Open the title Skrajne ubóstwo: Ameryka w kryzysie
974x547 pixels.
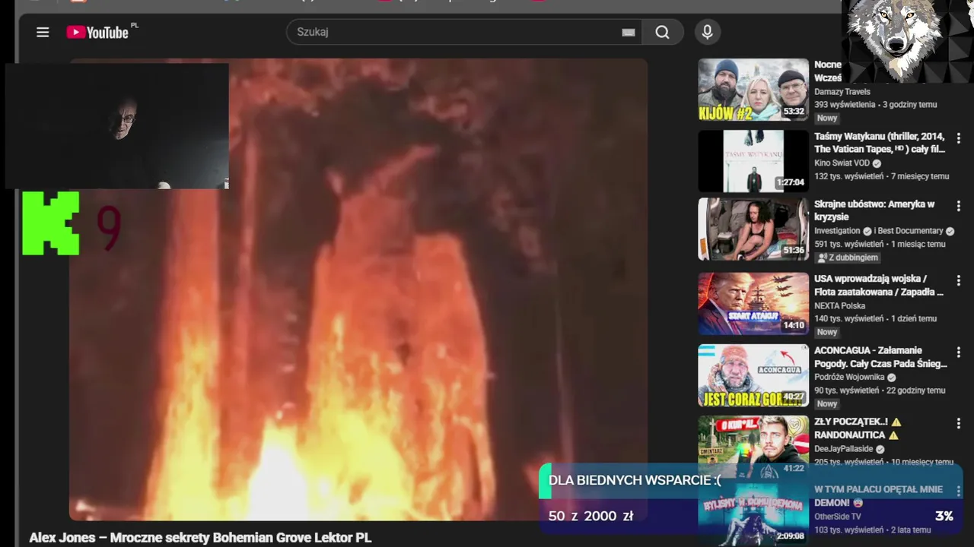click(874, 210)
